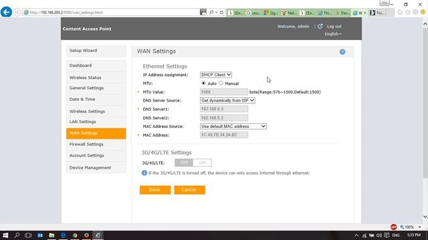Open Outlook from the taskbar

(40, 235)
